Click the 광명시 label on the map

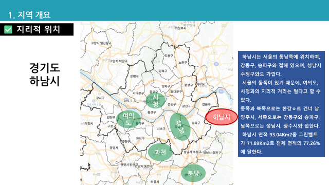(114, 147)
